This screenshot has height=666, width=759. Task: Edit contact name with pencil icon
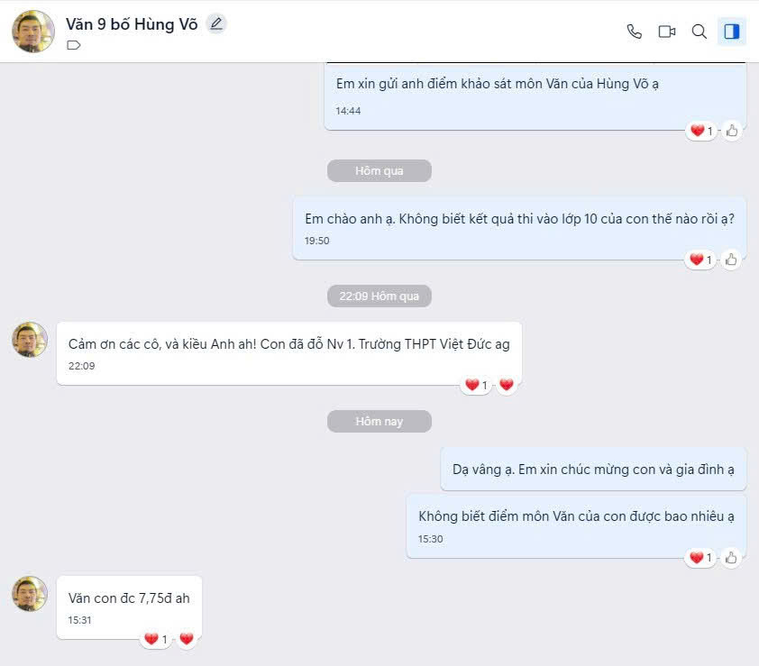(x=216, y=23)
